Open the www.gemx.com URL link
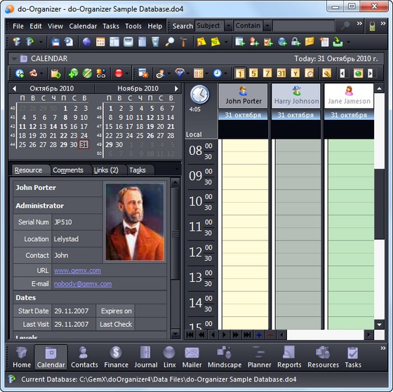The image size is (393, 392). point(77,271)
